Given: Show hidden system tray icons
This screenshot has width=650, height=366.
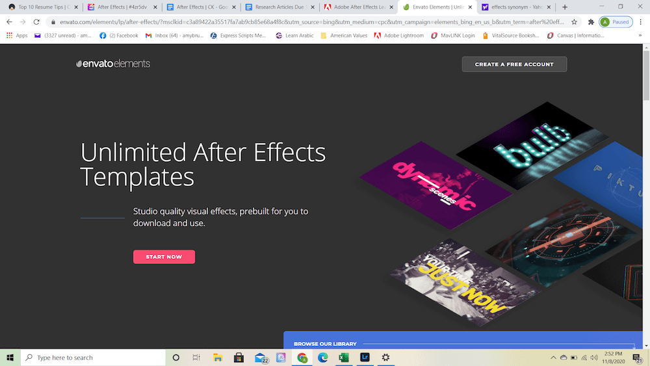Looking at the screenshot, I should tap(553, 358).
